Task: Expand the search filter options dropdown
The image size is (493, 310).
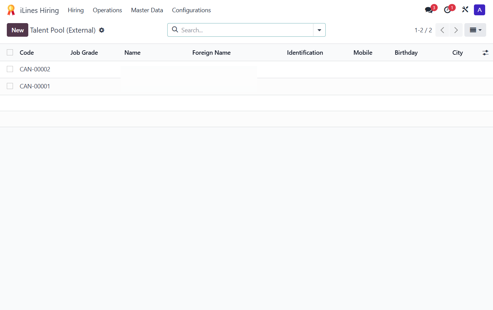Action: point(319,30)
